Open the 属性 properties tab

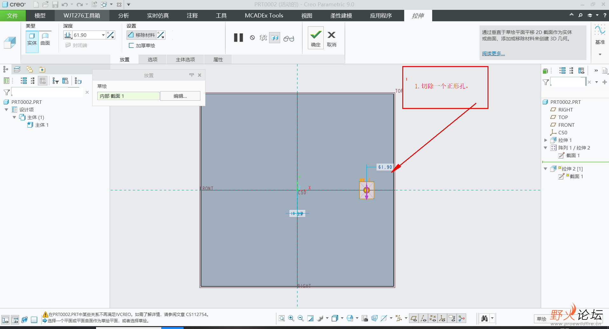(218, 59)
